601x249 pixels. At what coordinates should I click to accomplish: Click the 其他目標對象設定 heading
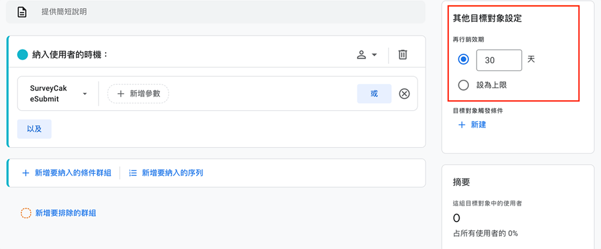click(x=487, y=18)
